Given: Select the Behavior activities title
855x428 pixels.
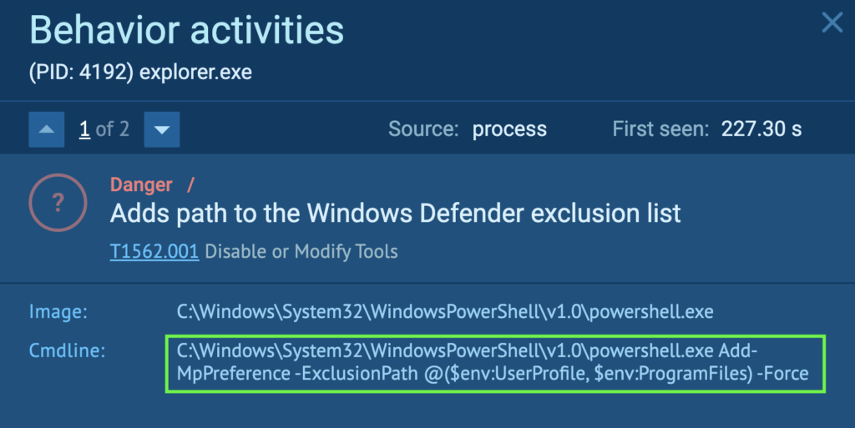Looking at the screenshot, I should (187, 30).
